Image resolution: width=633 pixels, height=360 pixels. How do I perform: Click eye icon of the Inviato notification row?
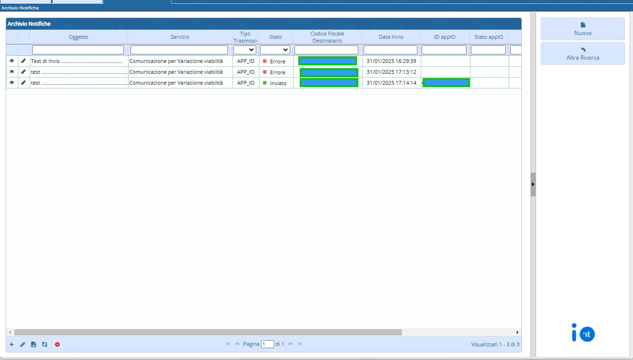tap(12, 83)
